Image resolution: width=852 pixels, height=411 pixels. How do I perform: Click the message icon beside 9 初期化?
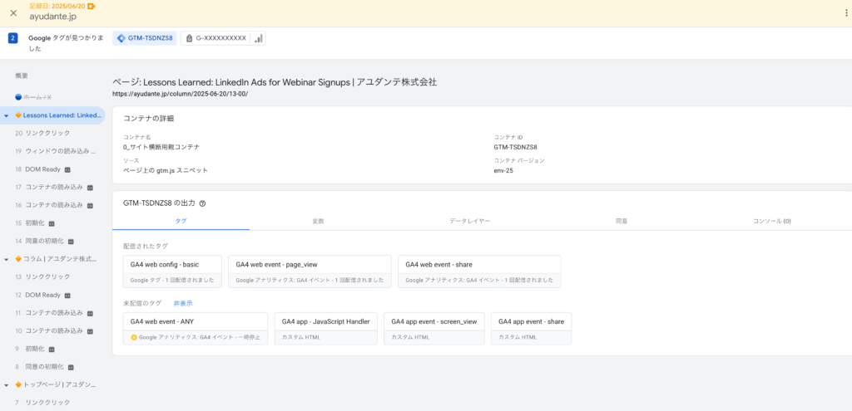(52, 350)
